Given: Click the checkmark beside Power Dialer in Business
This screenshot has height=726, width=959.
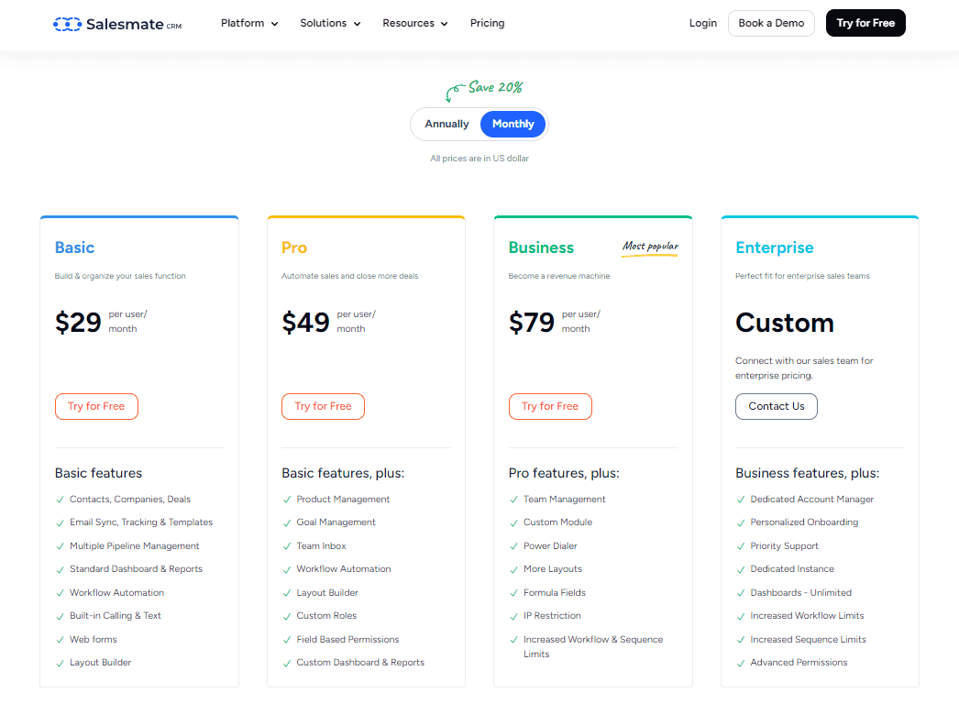Looking at the screenshot, I should pyautogui.click(x=513, y=545).
